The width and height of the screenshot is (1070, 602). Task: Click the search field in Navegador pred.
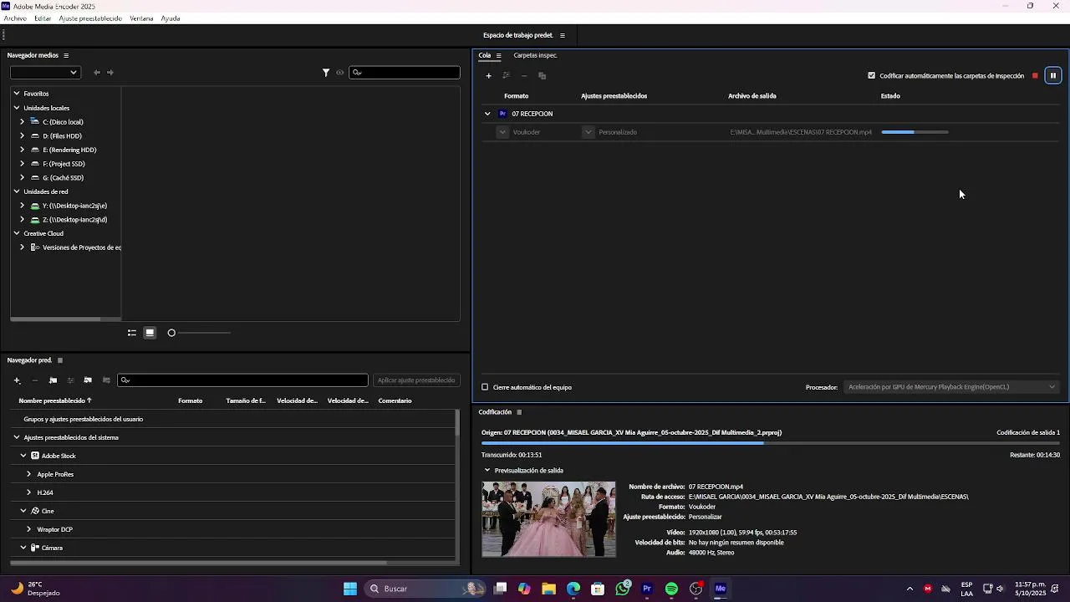(242, 380)
